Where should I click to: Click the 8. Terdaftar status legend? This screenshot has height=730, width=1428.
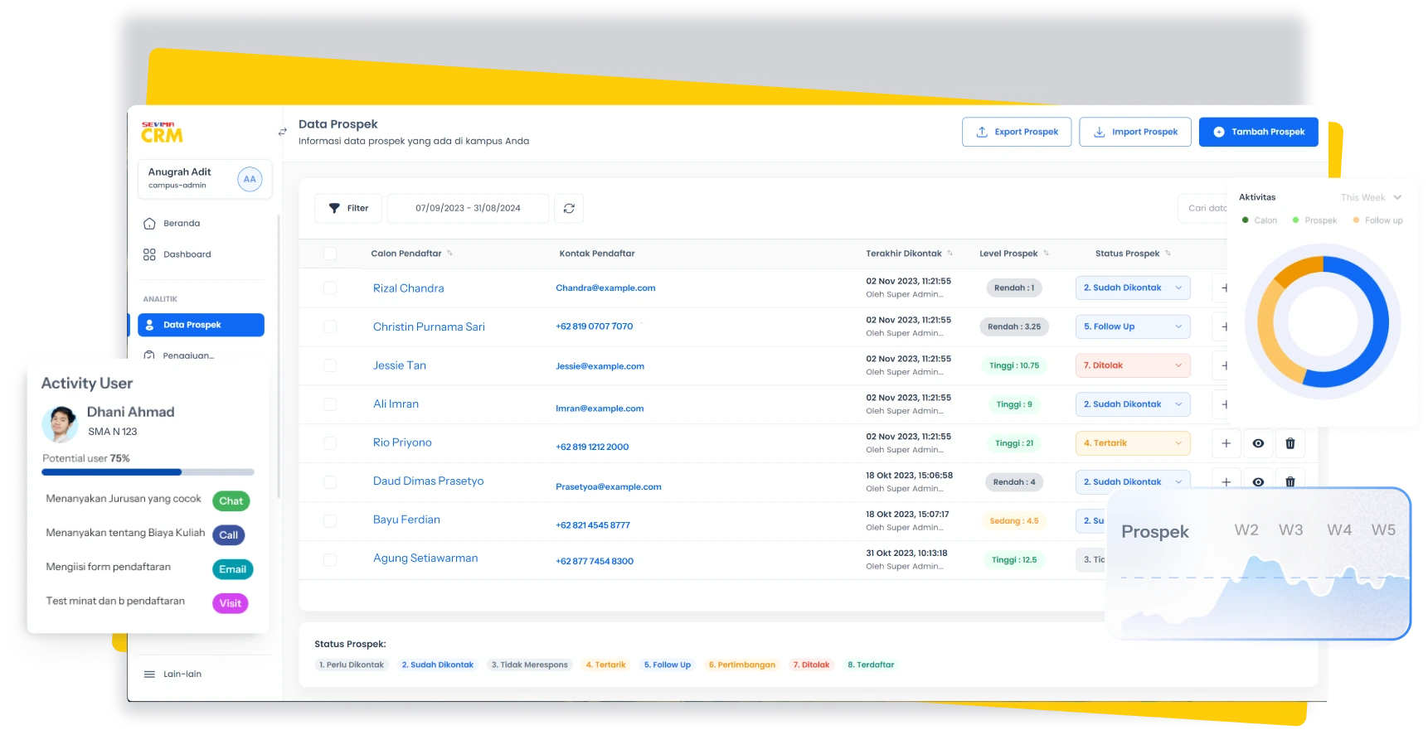[x=871, y=665]
